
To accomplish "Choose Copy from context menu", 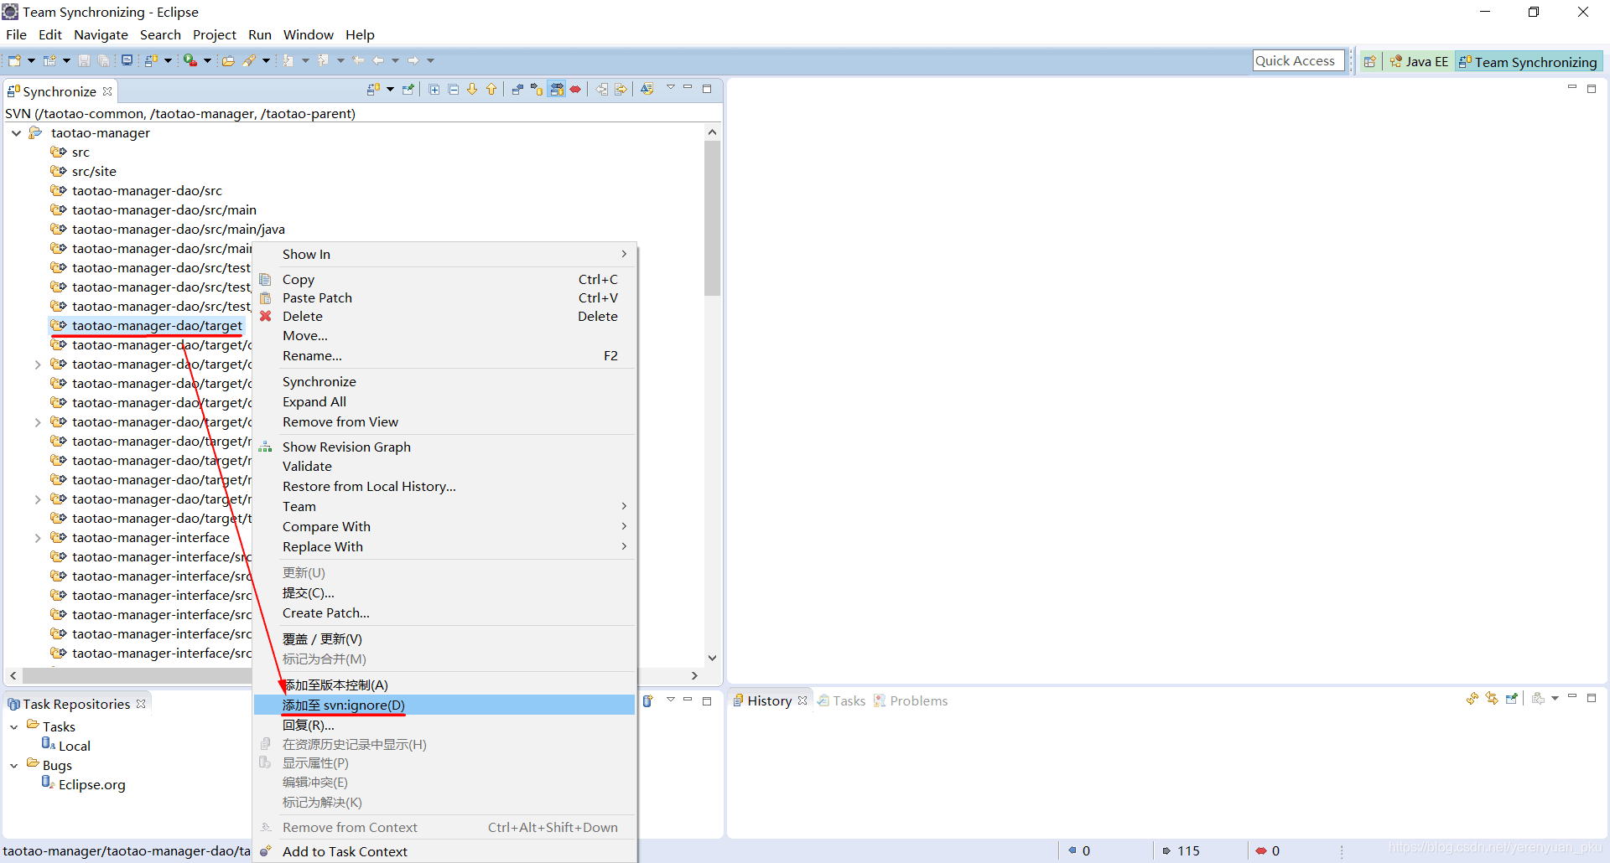I will [444, 279].
